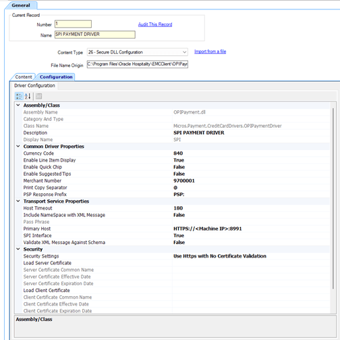Screen dimensions: 340x340
Task: Select the Categorized view icon
Action: click(19, 96)
